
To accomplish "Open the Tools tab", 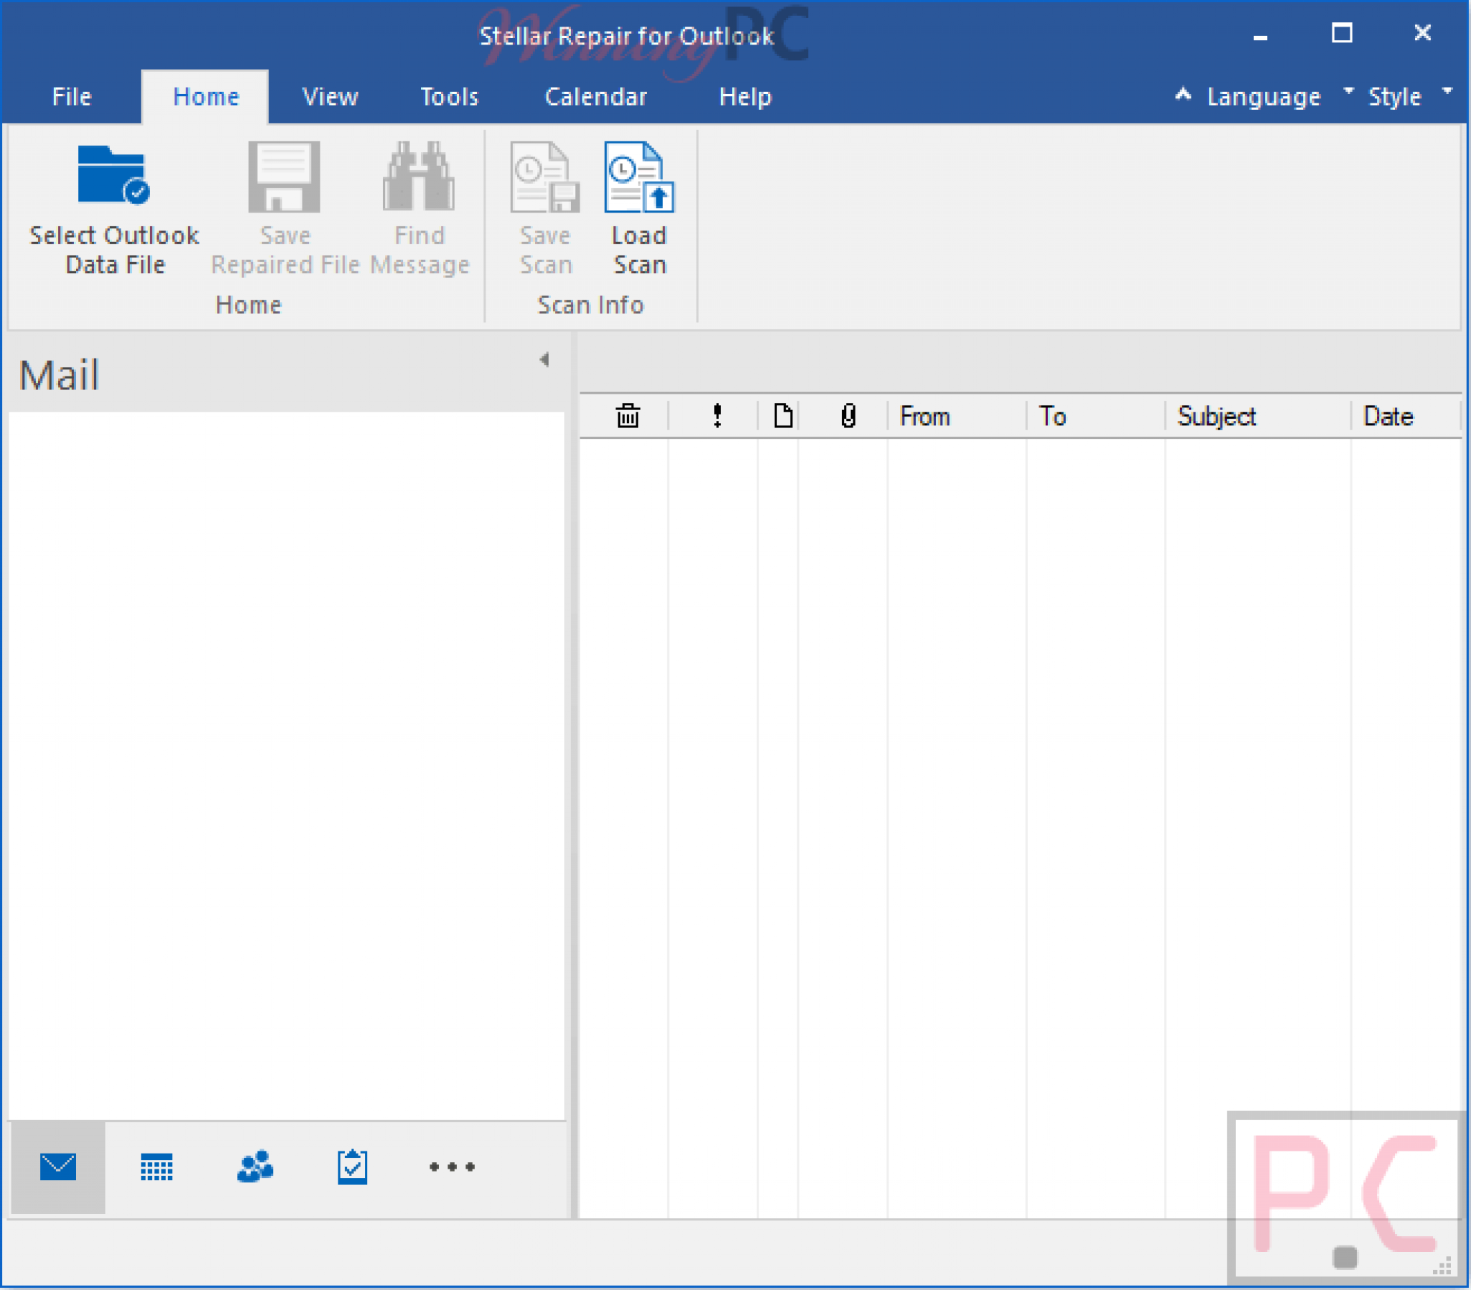I will point(450,96).
